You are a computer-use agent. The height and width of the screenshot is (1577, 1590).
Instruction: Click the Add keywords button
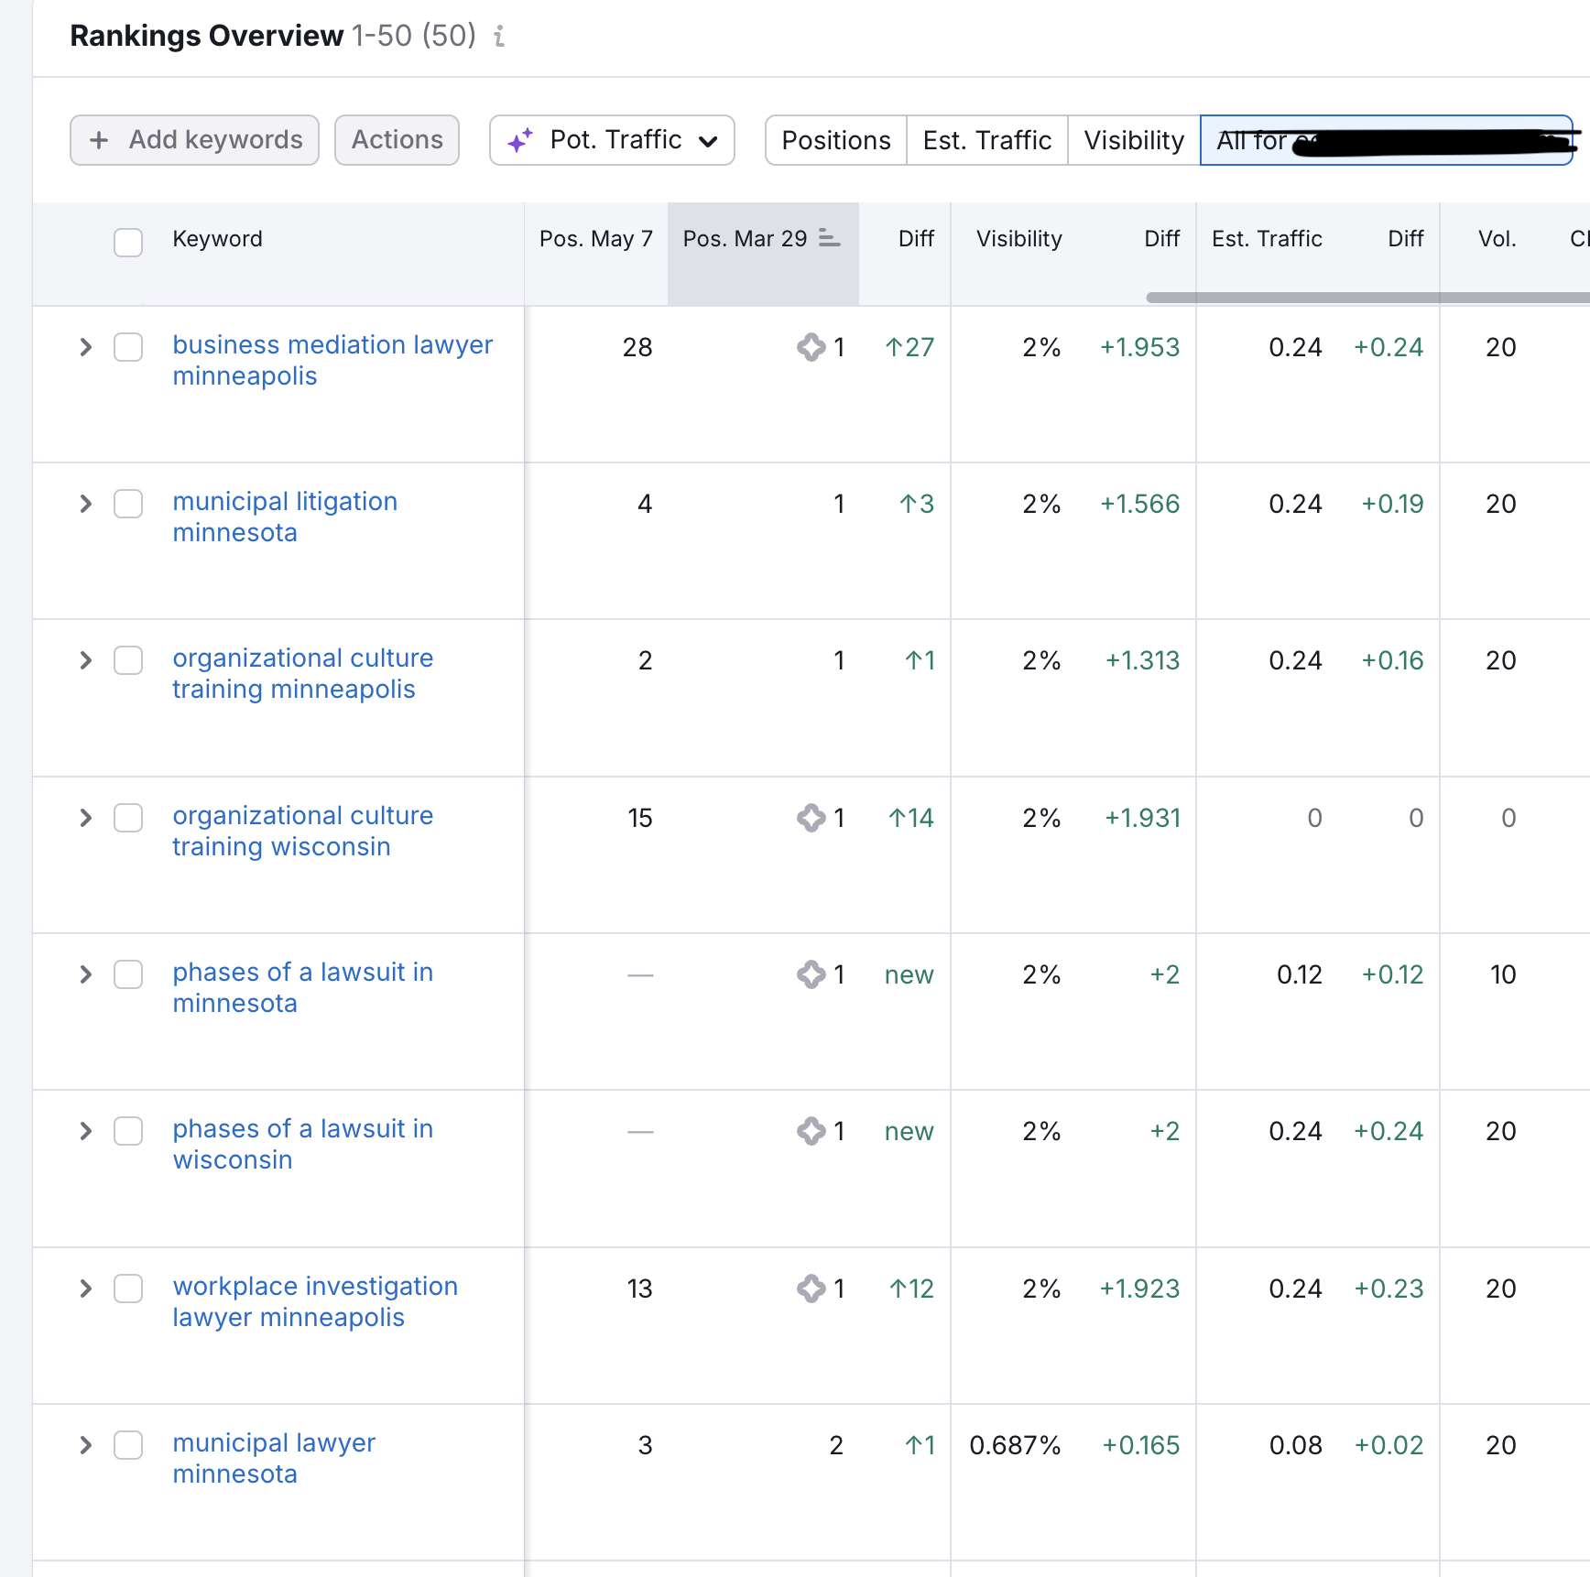coord(194,140)
